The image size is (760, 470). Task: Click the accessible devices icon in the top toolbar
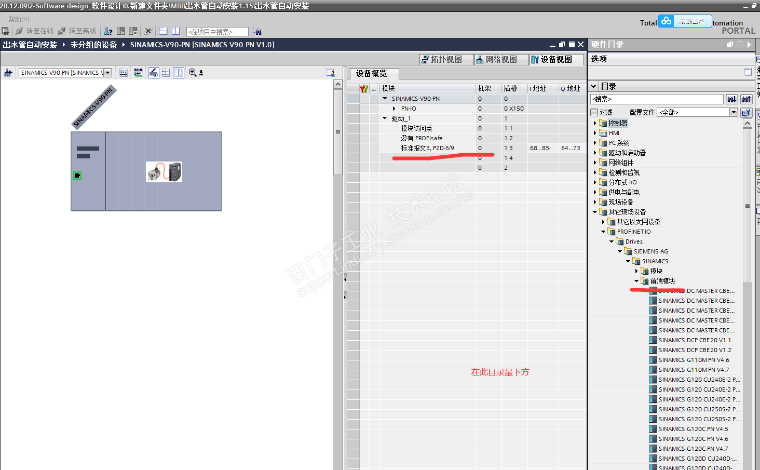pyautogui.click(x=108, y=31)
